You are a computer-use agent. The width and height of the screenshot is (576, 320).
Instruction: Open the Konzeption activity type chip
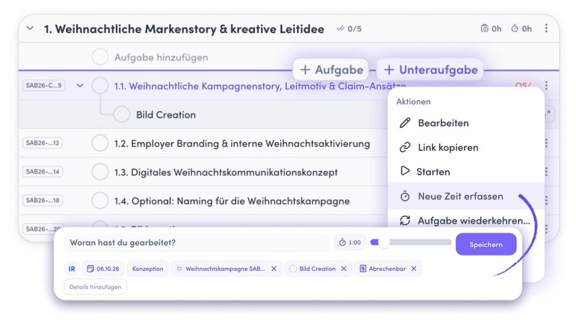pos(148,269)
